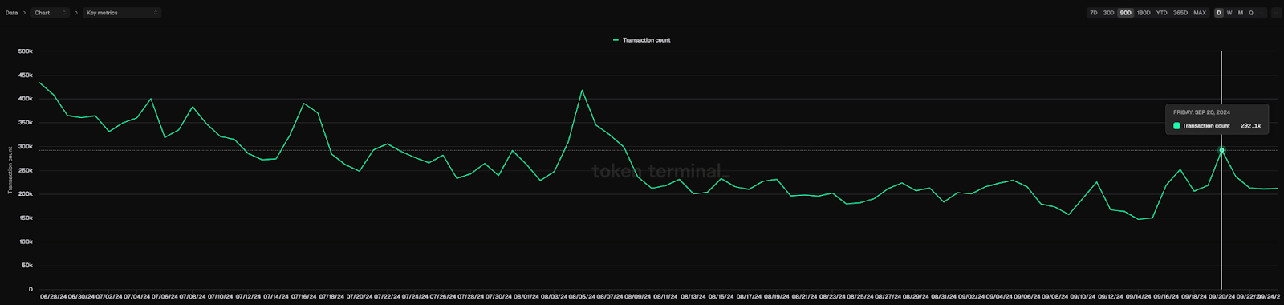The height and width of the screenshot is (305, 1284).
Task: Toggle the Transaction count legend entry
Action: (x=641, y=40)
